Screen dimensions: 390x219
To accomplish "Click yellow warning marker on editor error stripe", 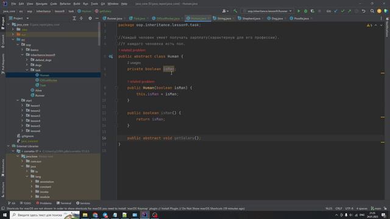I will (383, 73).
